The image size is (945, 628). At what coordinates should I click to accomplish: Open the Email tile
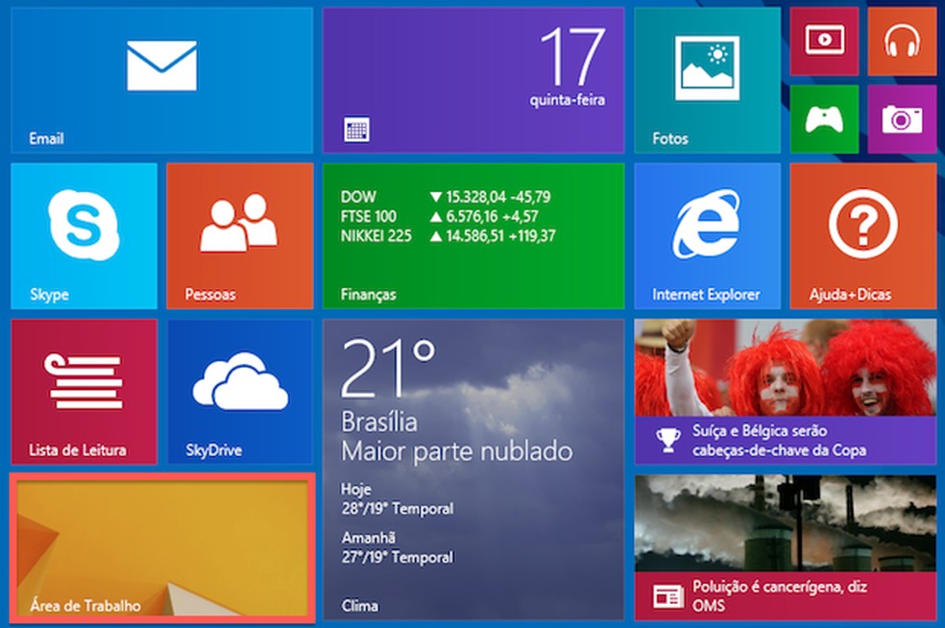(x=161, y=80)
